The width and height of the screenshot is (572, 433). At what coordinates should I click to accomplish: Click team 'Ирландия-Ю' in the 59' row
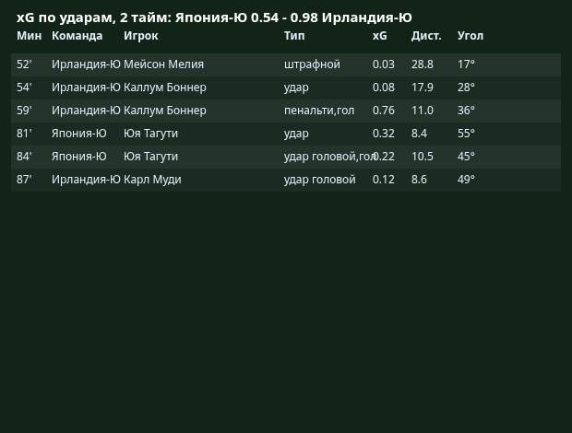(x=86, y=111)
